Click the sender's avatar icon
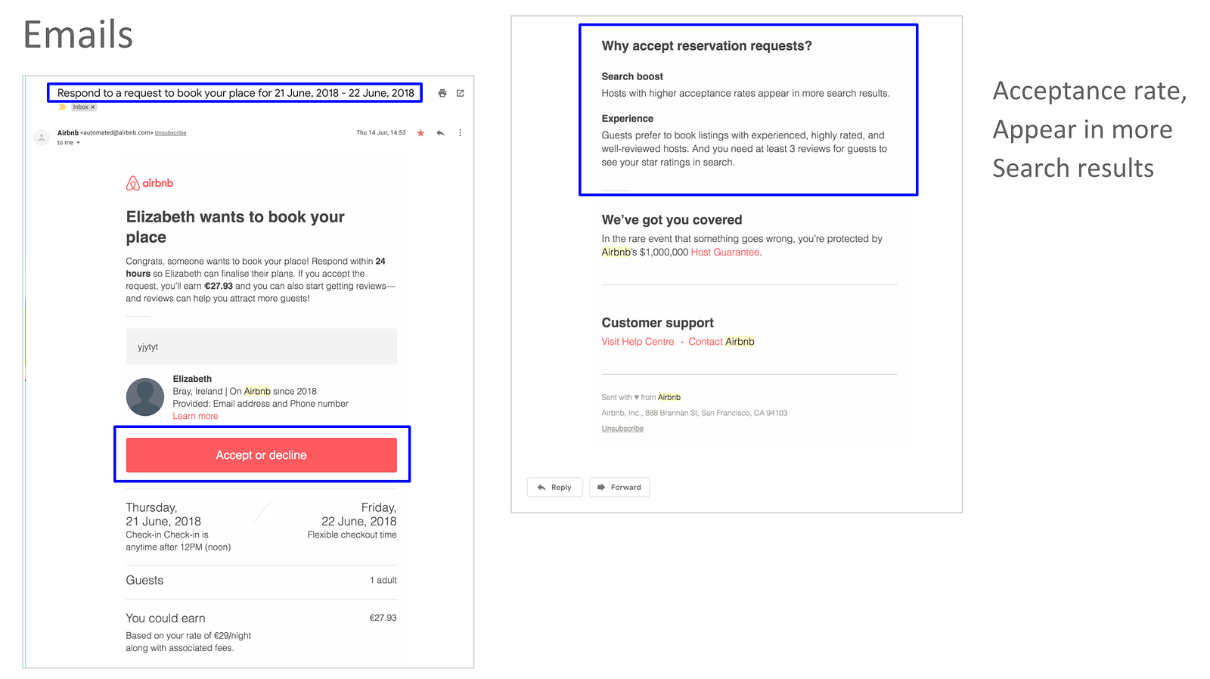 point(42,138)
